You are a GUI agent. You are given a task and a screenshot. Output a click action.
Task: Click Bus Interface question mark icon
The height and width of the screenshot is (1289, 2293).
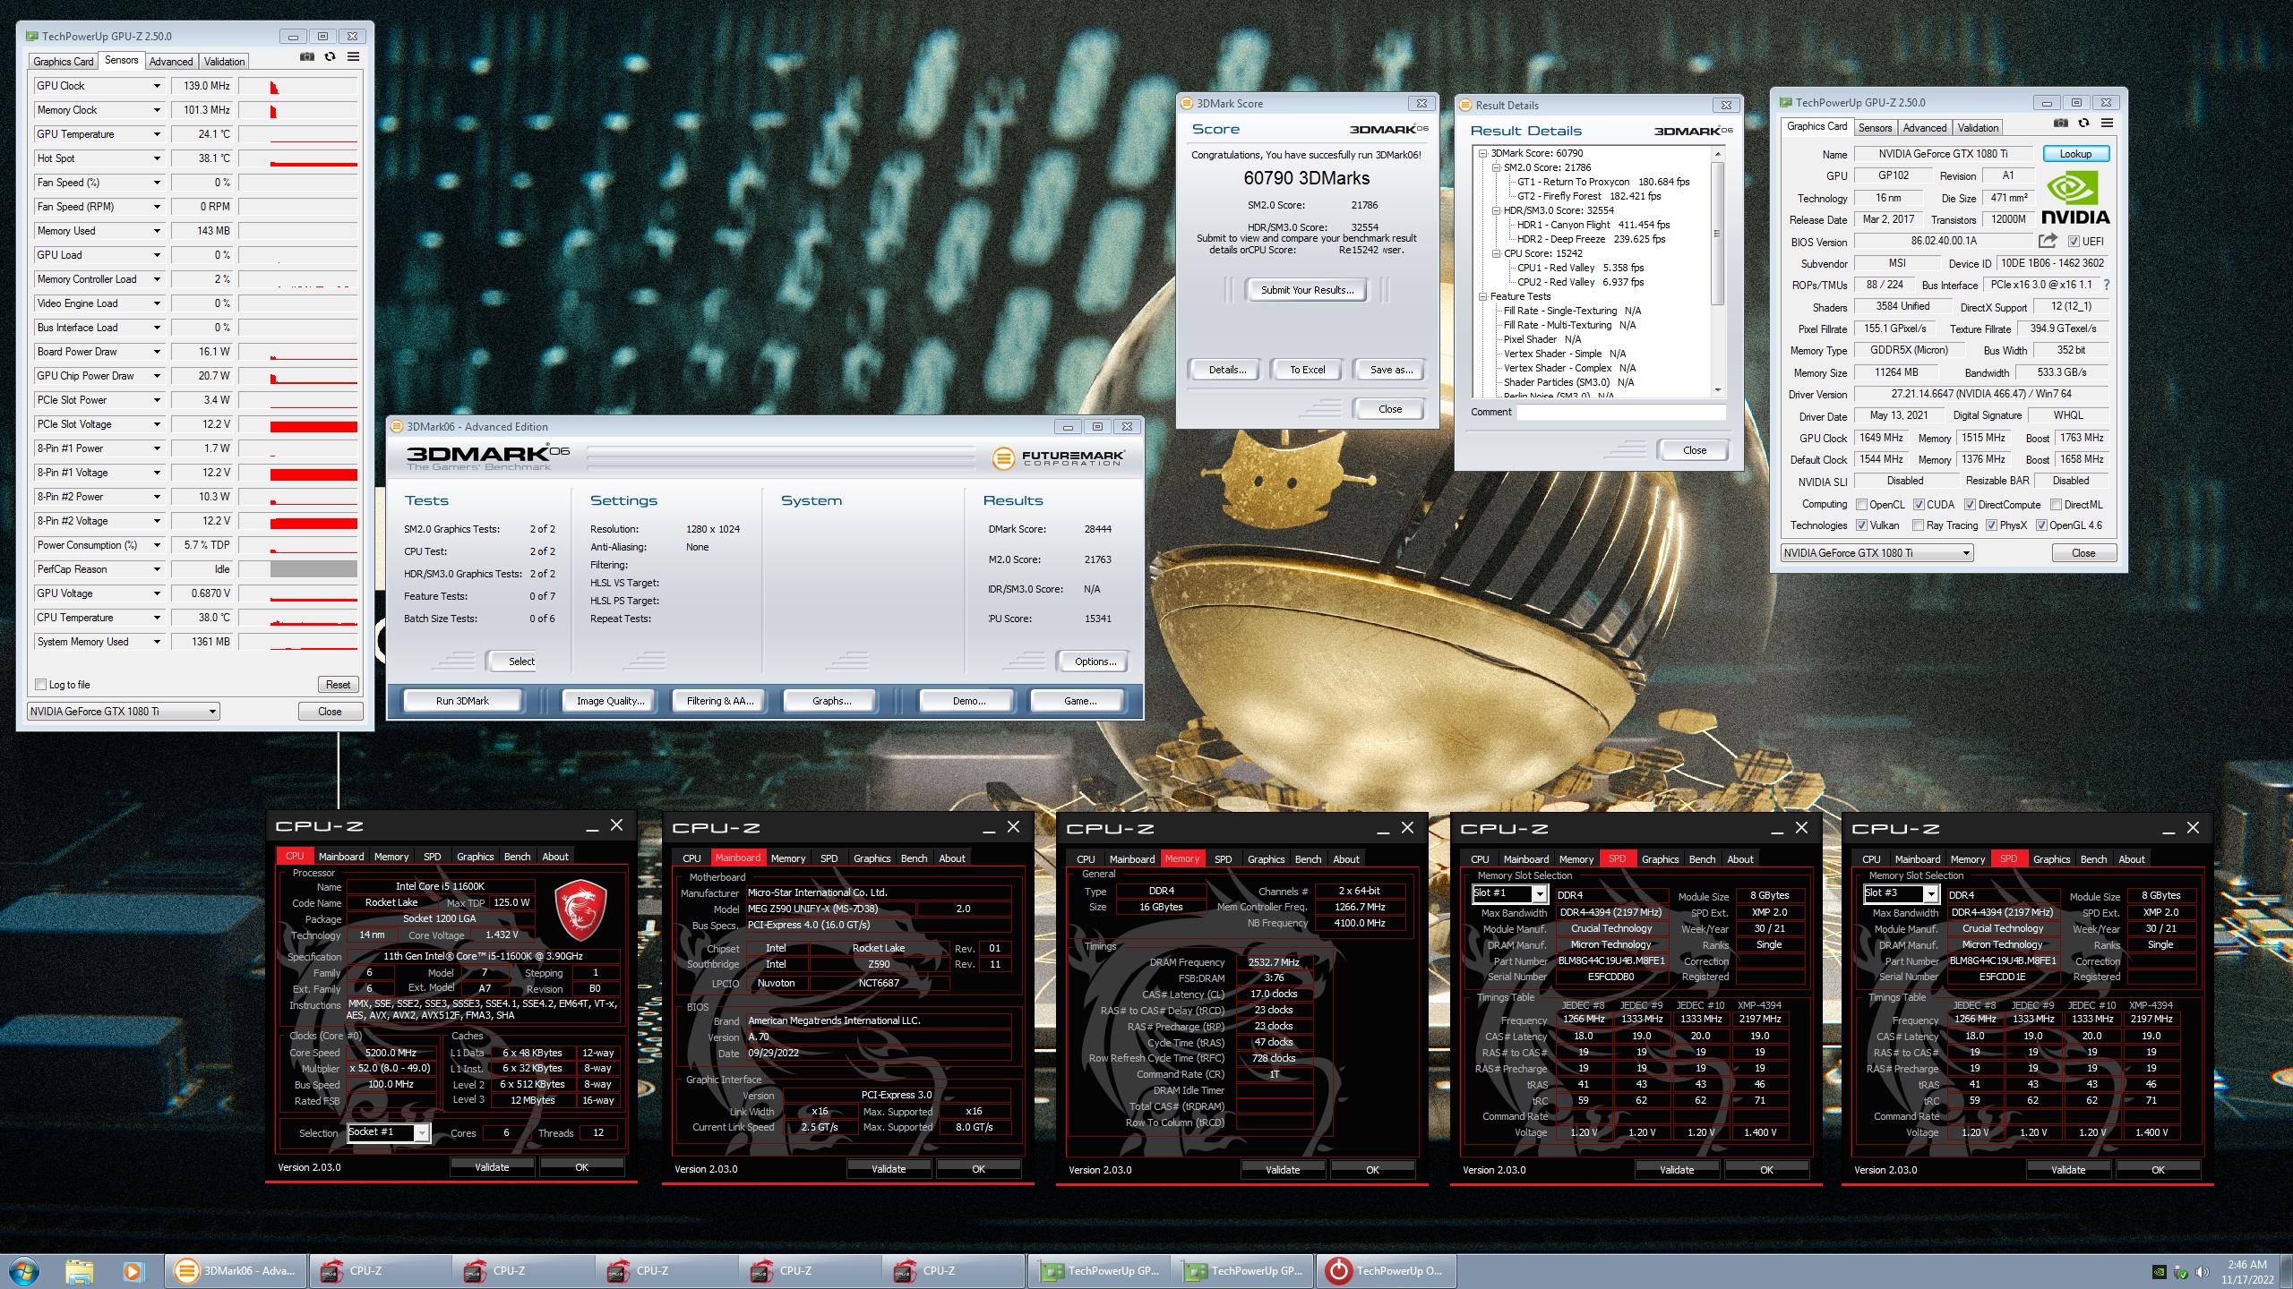[2106, 285]
